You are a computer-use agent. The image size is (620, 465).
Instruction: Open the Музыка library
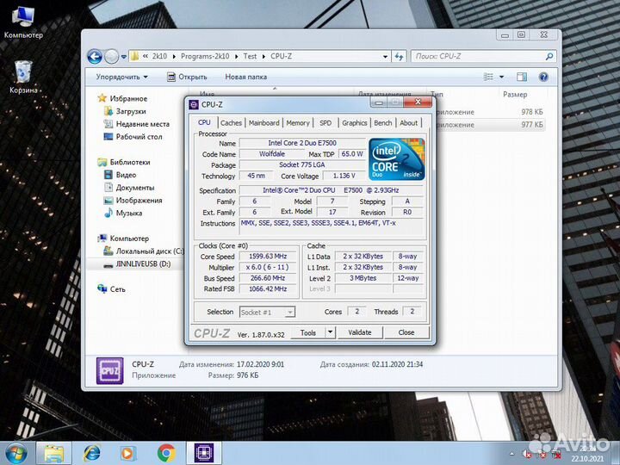[x=123, y=213]
